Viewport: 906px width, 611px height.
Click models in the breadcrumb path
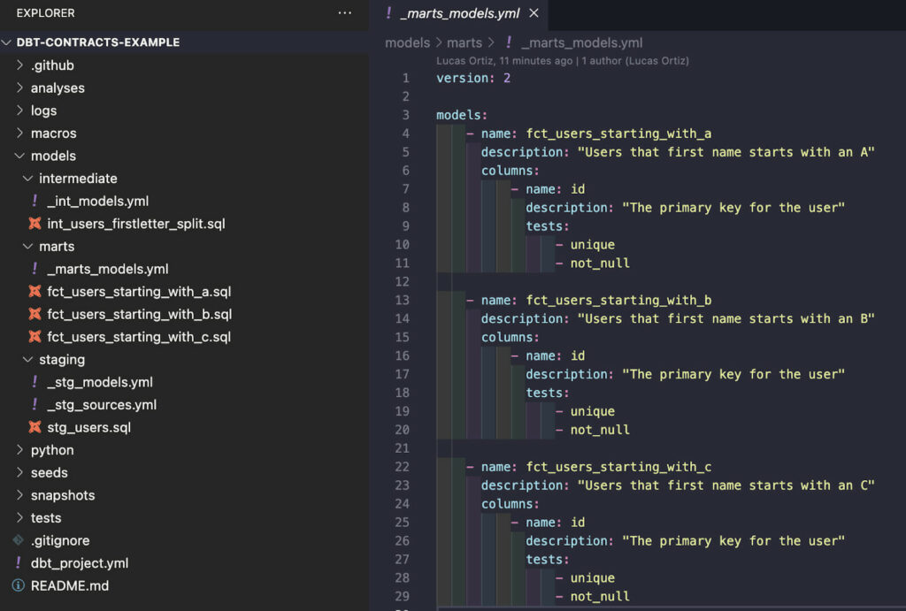pos(407,42)
